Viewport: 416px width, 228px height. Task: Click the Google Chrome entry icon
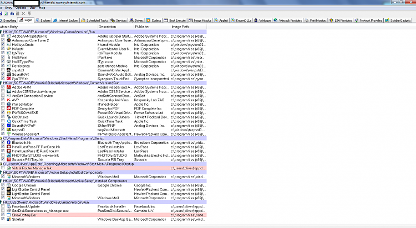click(x=9, y=185)
